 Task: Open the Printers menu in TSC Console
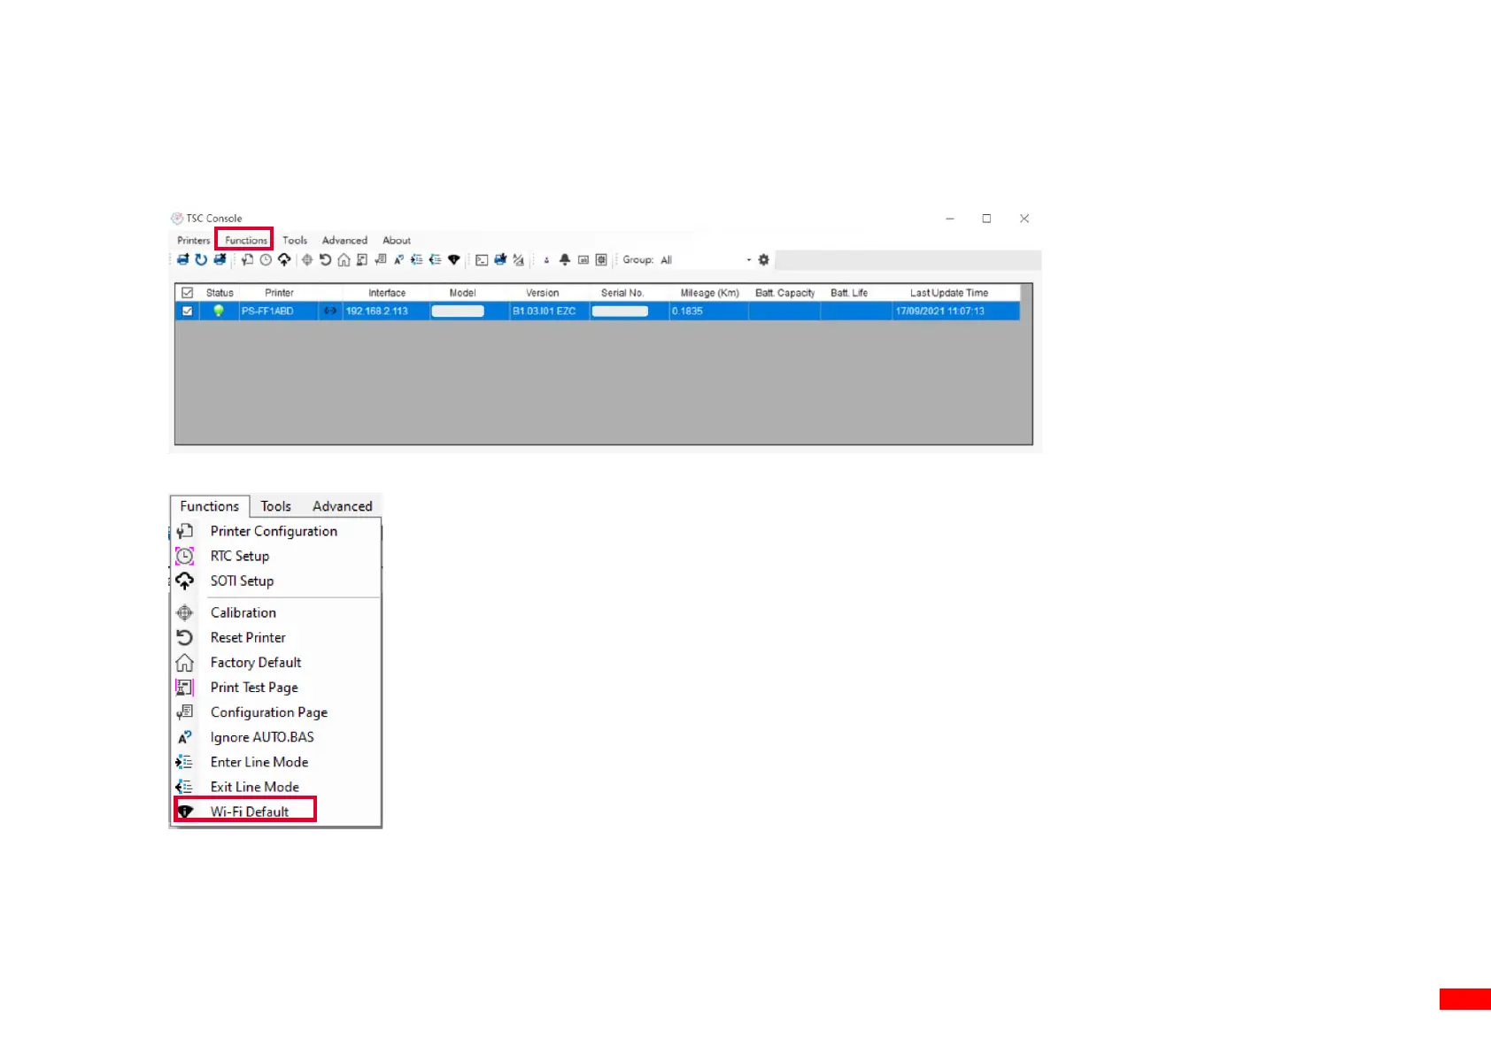click(193, 241)
